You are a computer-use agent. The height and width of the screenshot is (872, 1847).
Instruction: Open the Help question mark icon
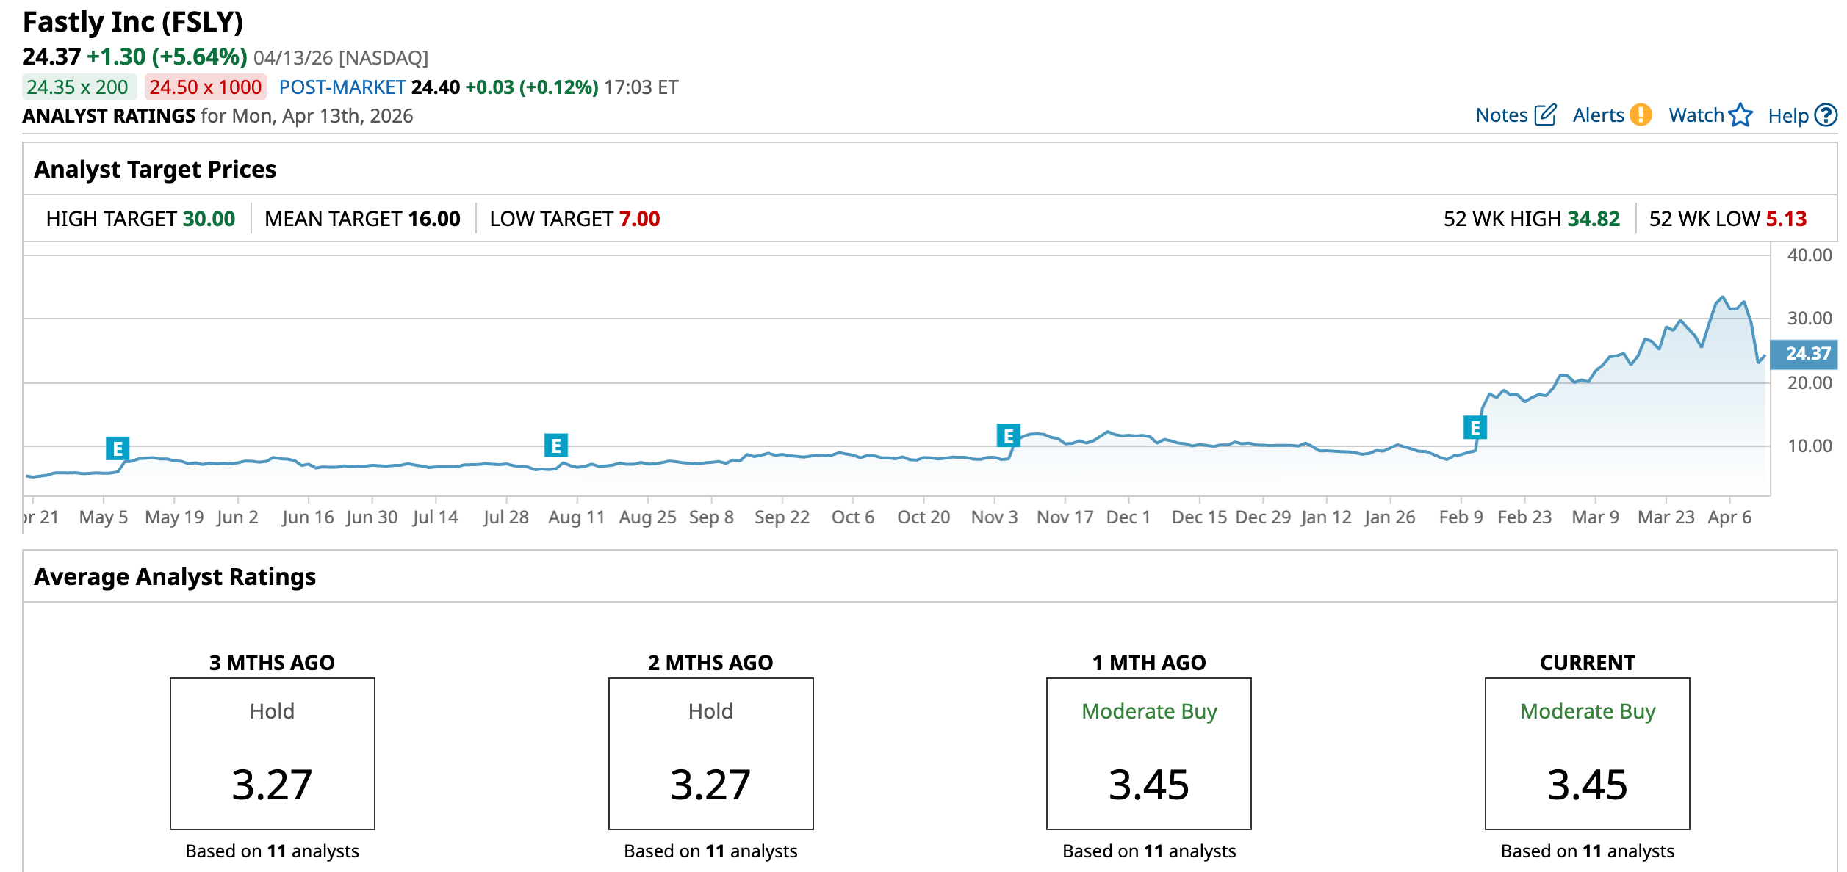tap(1826, 115)
